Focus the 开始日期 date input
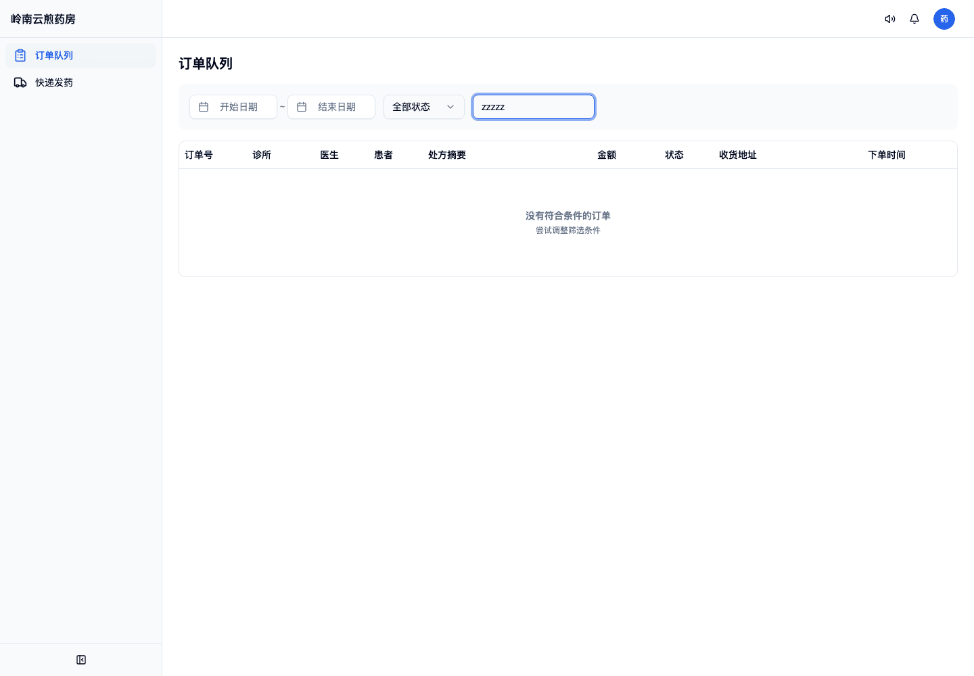Screen dimensions: 974x676 pos(233,107)
